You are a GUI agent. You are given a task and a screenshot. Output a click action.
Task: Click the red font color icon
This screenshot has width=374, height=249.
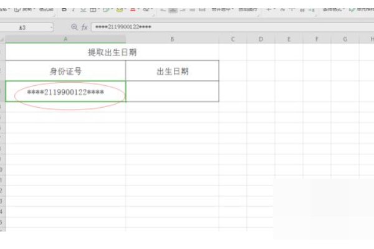tap(132, 10)
